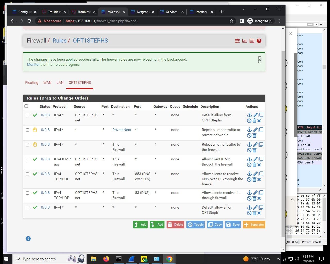Switch to the LAN rules tab
The image size is (330, 264).
60,82
